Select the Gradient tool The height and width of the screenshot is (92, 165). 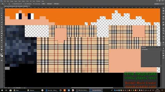(x=2, y=33)
